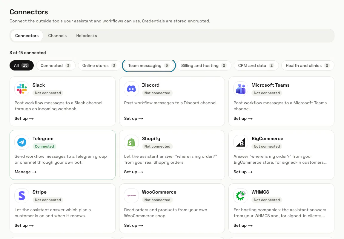Click Not connected badge on Microsoft Teams
This screenshot has width=344, height=239.
[267, 93]
